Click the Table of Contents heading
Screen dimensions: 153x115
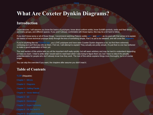pos(31,69)
